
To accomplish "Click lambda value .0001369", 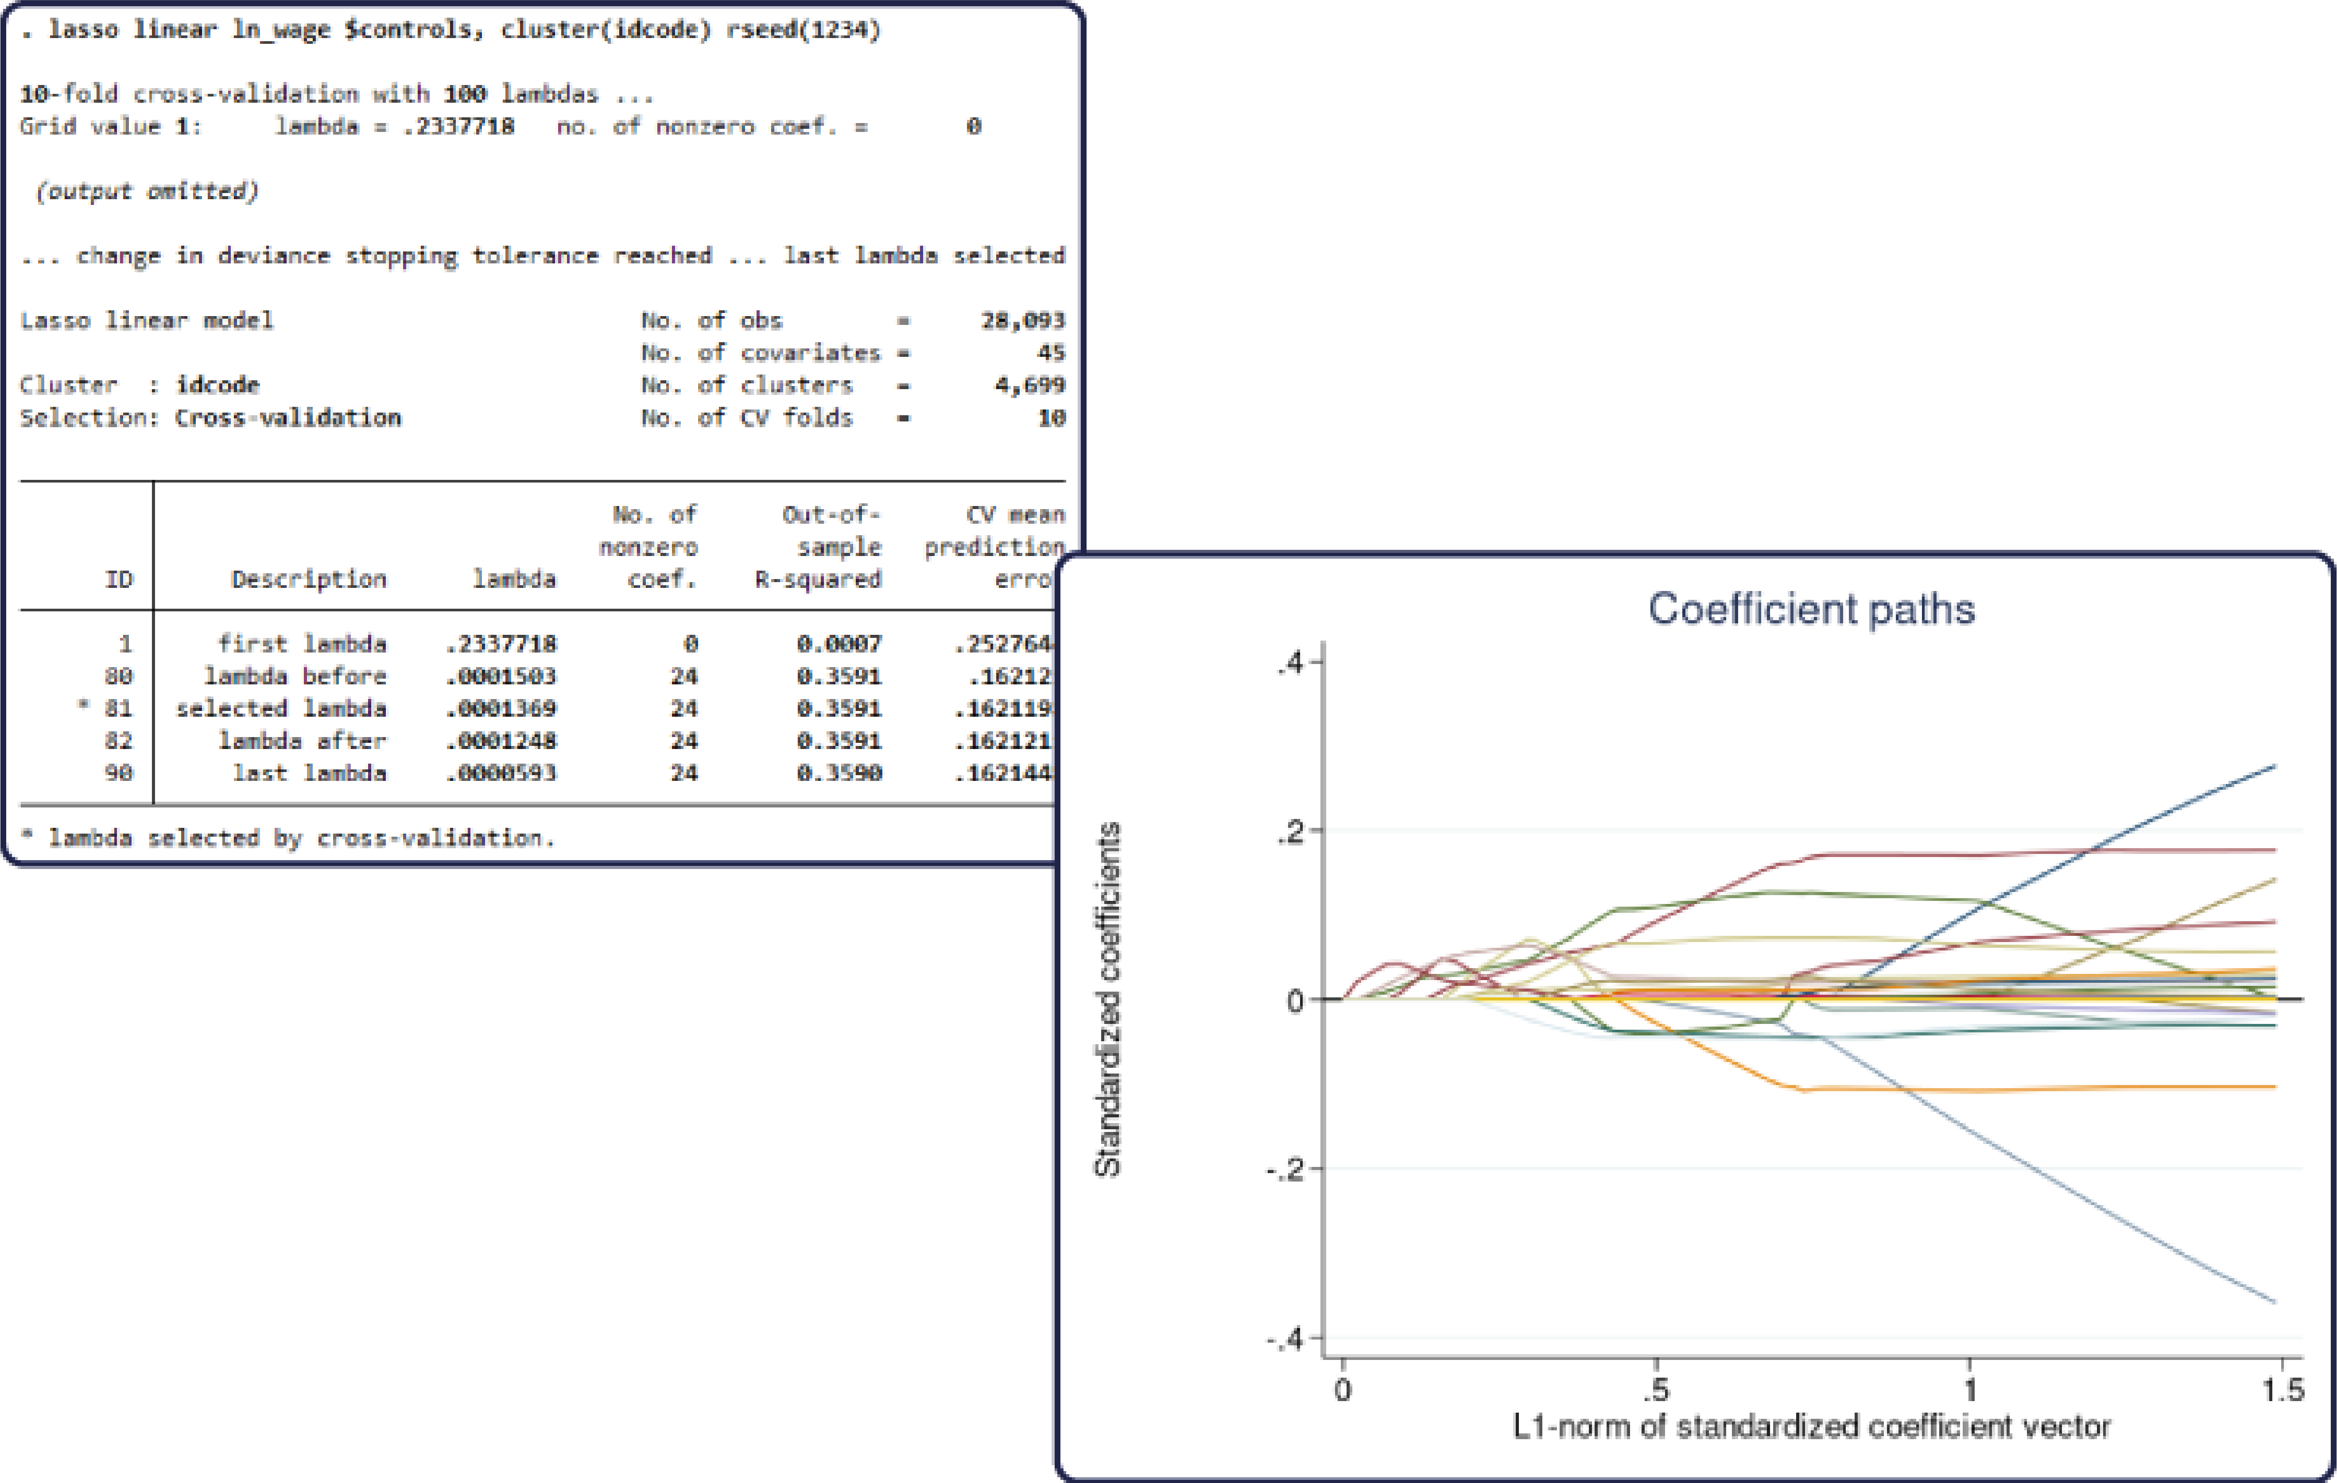I will [501, 709].
